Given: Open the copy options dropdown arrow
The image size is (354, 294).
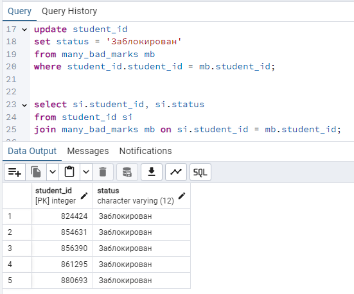Looking at the screenshot, I should coord(53,172).
